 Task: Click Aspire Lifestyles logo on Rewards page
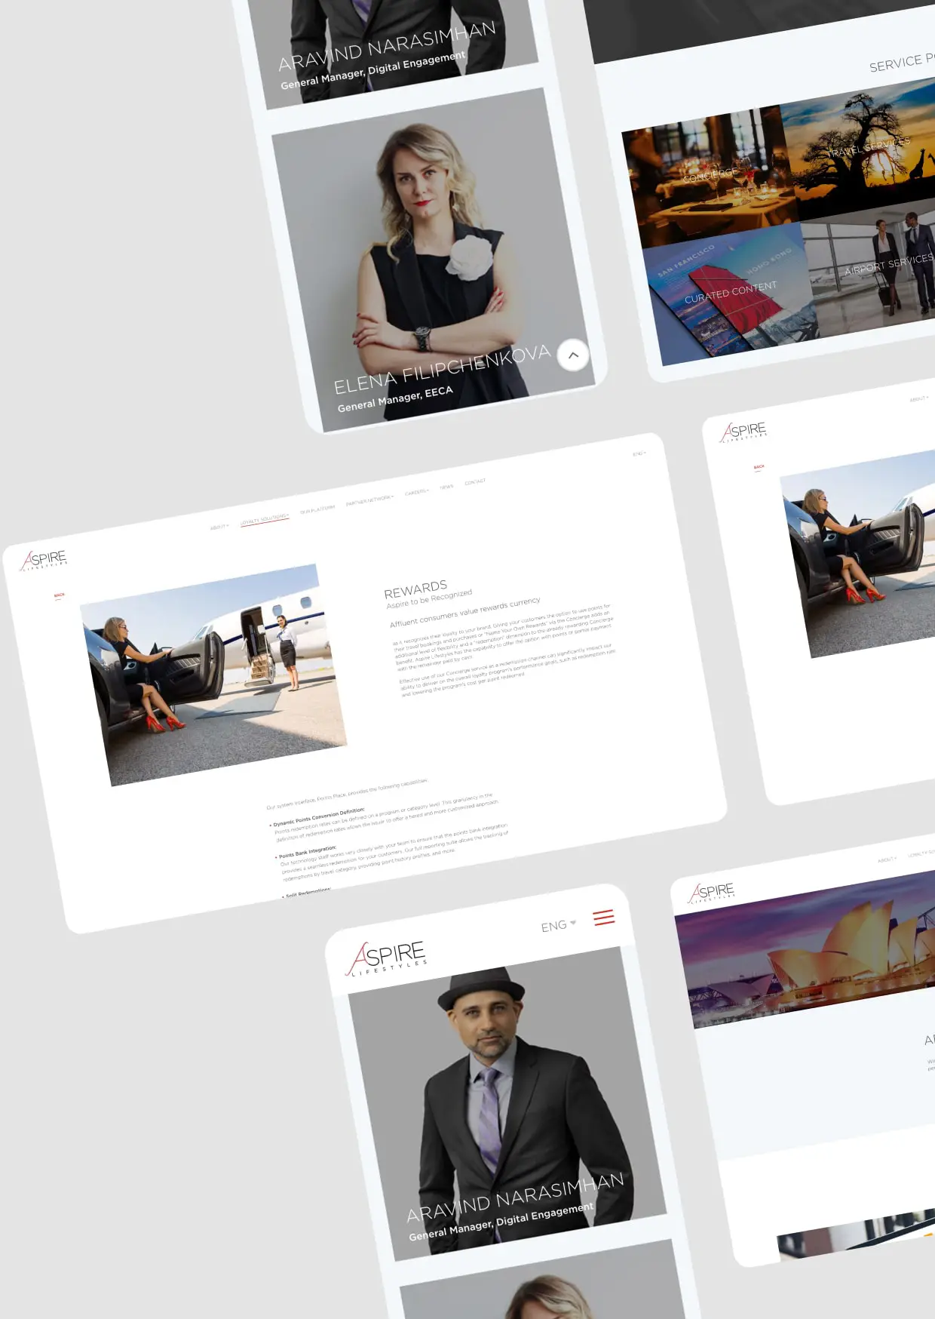tap(44, 560)
